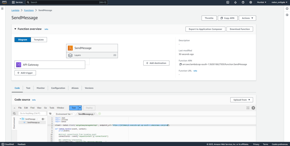The height and width of the screenshot is (146, 290).
Task: Open the Test button dropdown arrow
Action: 80,108
